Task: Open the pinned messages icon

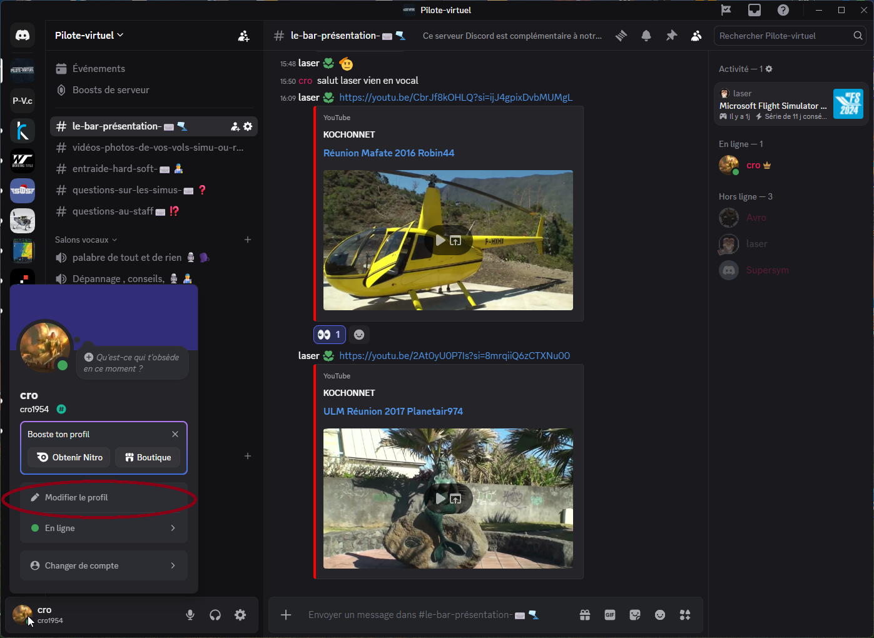Action: click(671, 36)
